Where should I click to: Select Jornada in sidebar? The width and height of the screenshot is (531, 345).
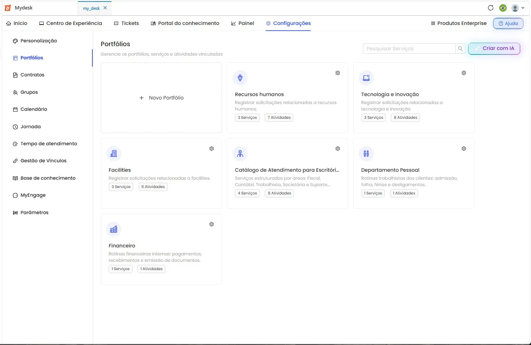click(27, 127)
